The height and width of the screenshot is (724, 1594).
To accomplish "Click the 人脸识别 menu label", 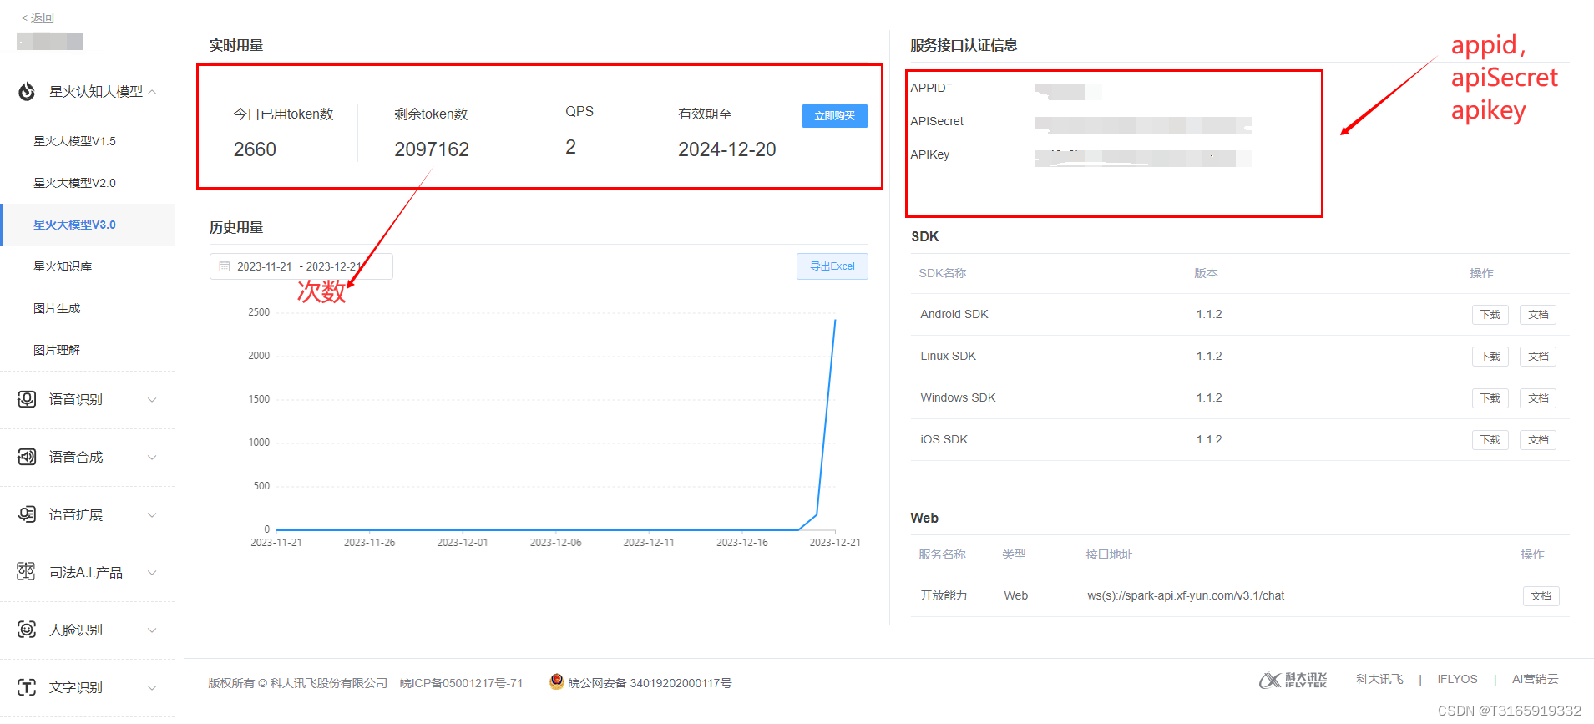I will pos(75,630).
